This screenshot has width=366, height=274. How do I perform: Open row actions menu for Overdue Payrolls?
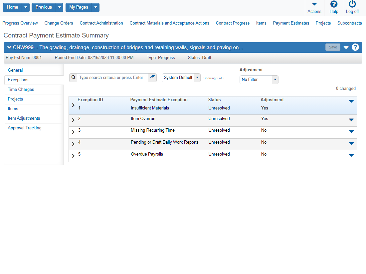351,156
